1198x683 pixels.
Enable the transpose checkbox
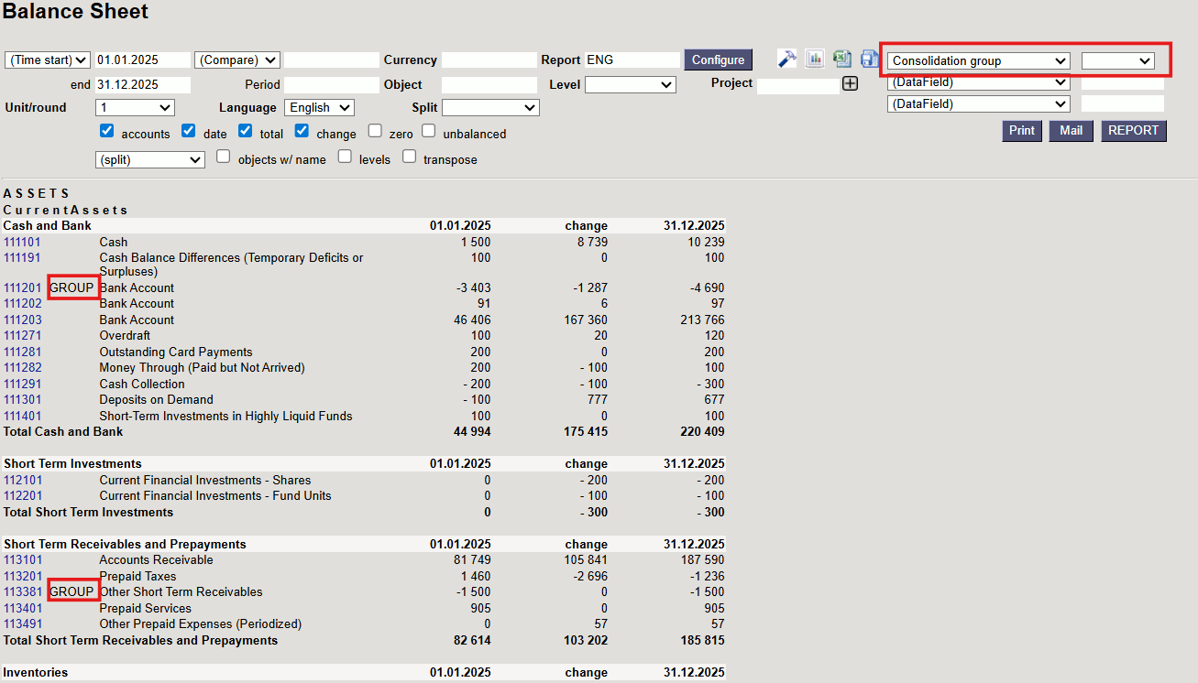click(x=409, y=157)
